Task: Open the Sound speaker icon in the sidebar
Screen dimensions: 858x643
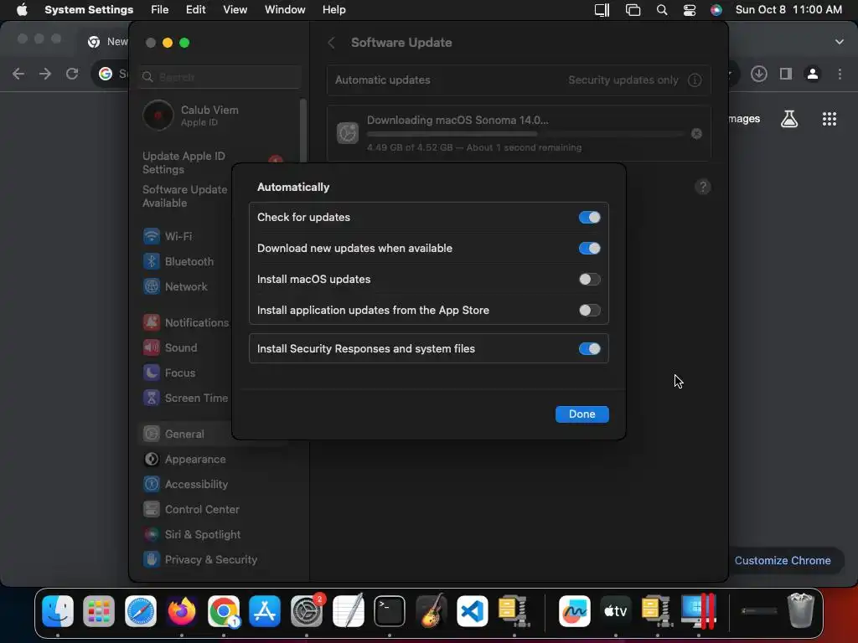Action: [x=152, y=347]
